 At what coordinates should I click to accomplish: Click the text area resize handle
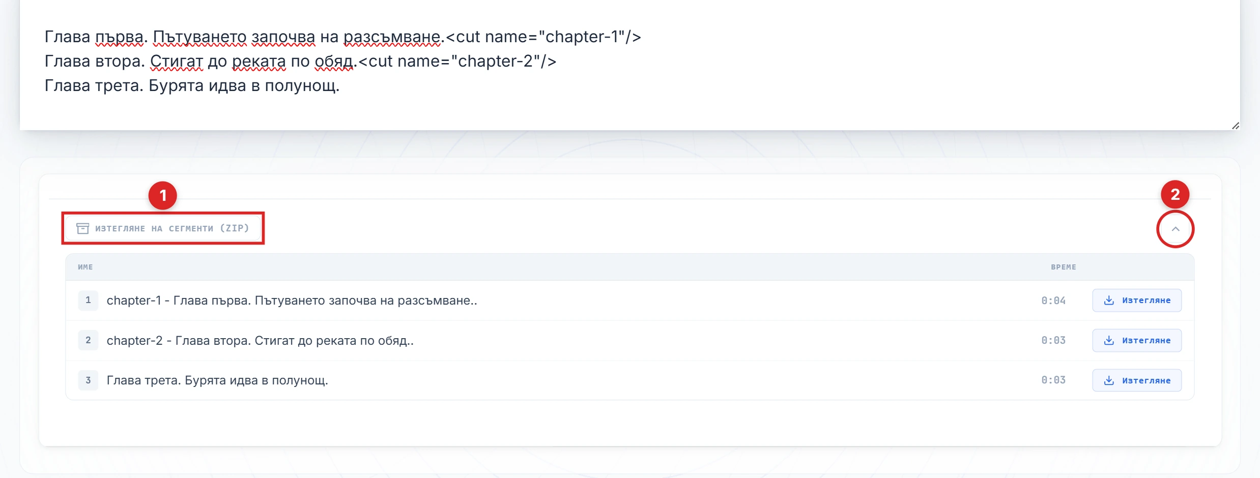pyautogui.click(x=1235, y=126)
